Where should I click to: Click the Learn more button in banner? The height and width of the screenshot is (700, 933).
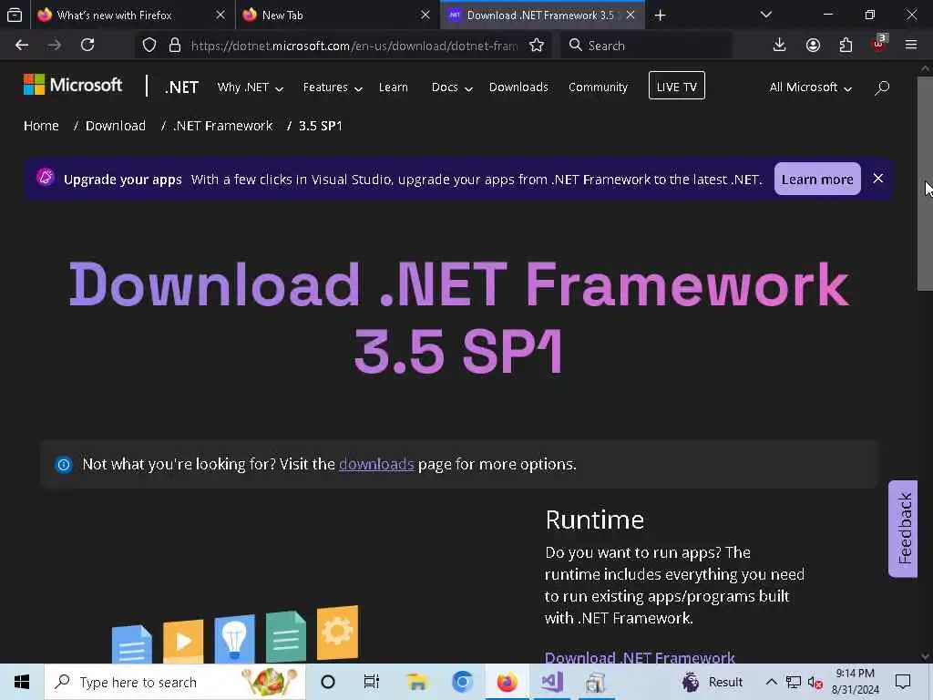click(817, 179)
